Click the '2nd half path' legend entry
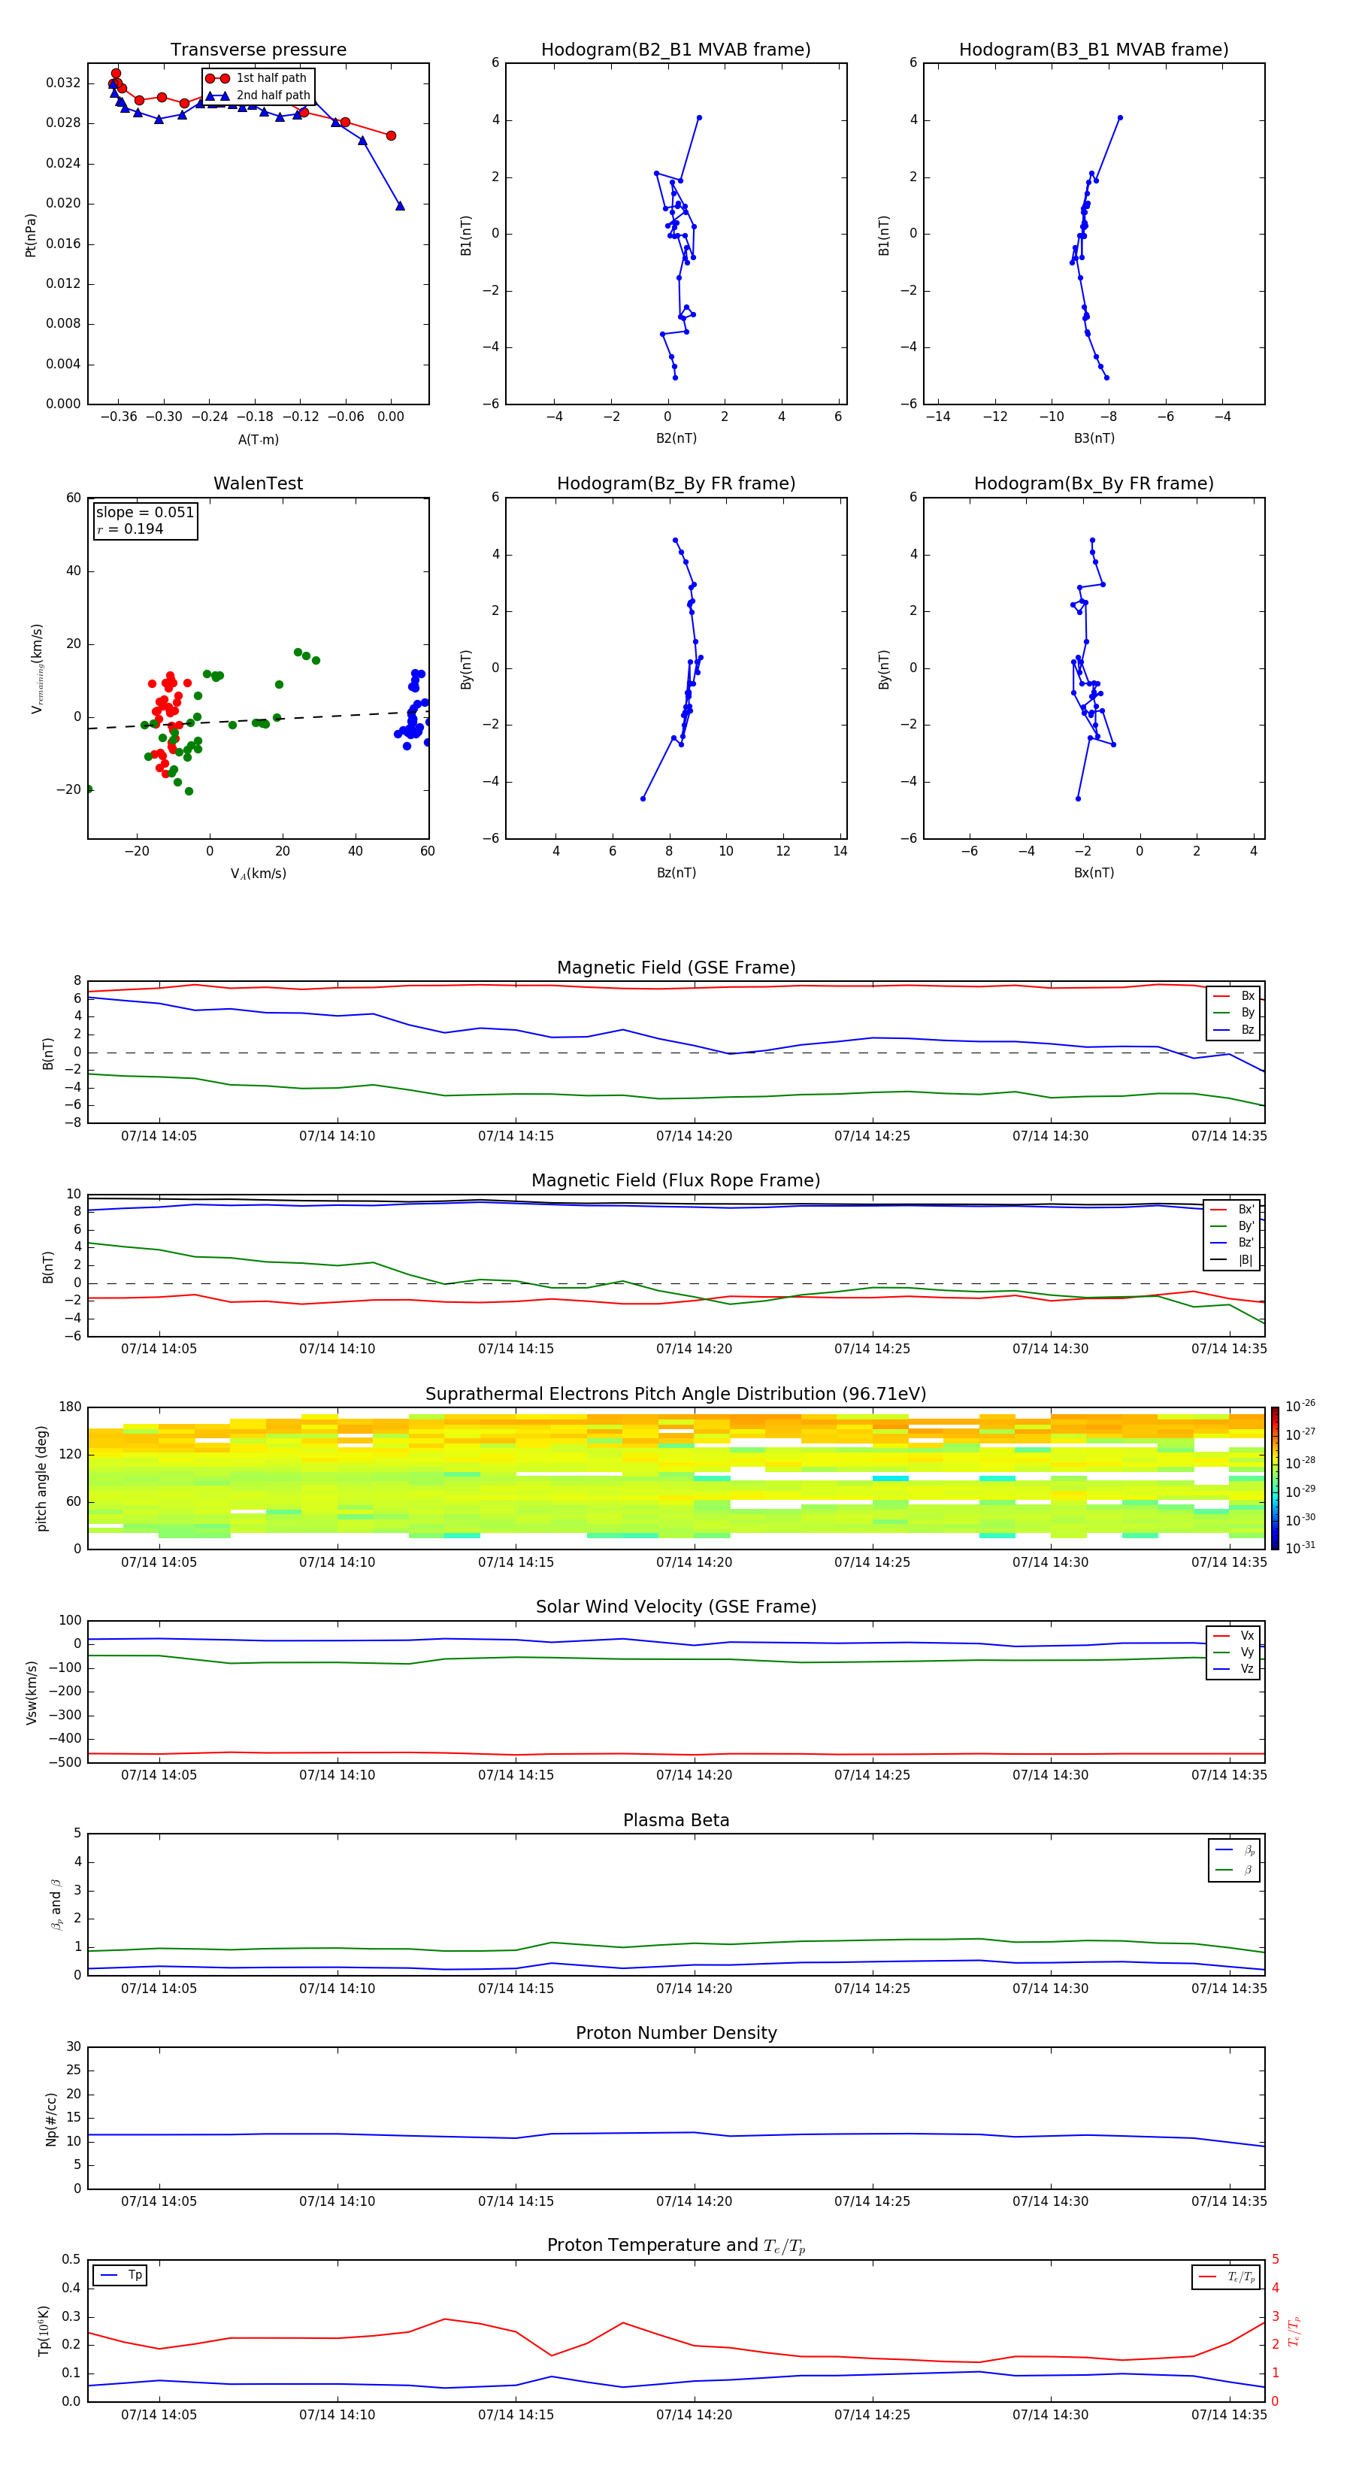 pos(259,95)
